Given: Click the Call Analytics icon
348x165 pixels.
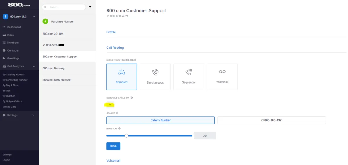Looking at the screenshot, I should (x=4, y=66).
